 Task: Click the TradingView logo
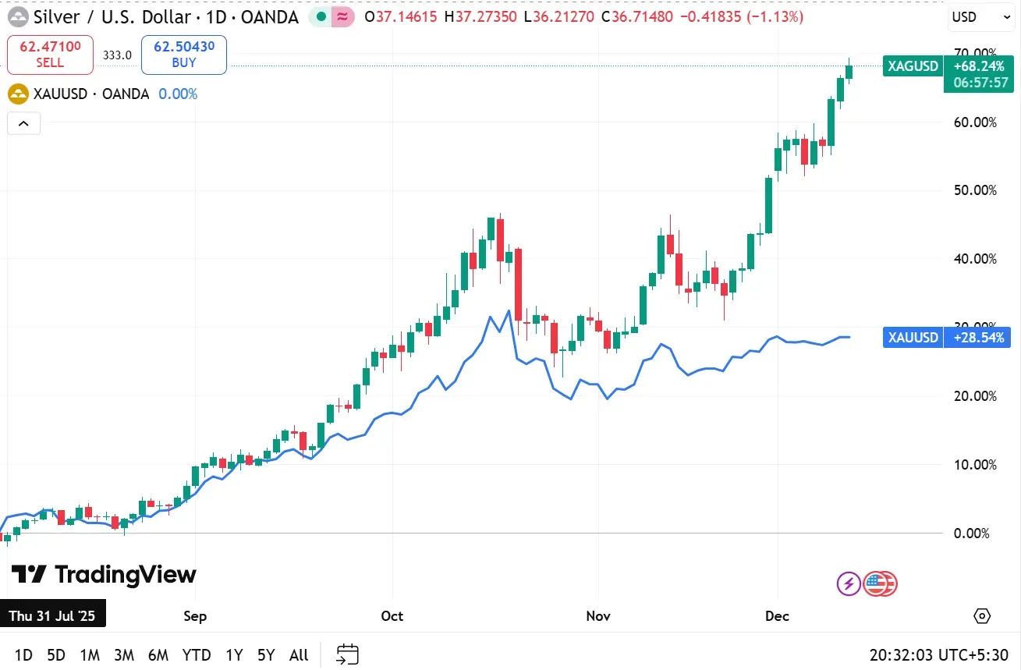click(x=103, y=575)
